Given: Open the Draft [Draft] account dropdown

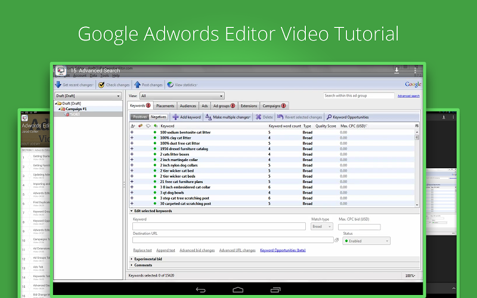Looking at the screenshot, I should pos(88,96).
